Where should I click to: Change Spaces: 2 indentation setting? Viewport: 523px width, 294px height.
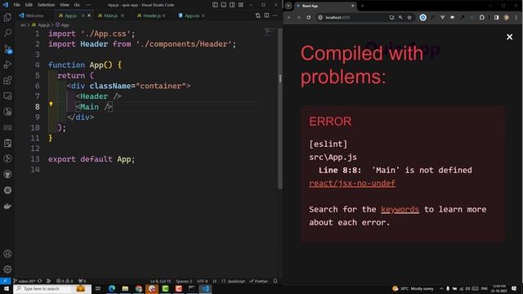184,281
